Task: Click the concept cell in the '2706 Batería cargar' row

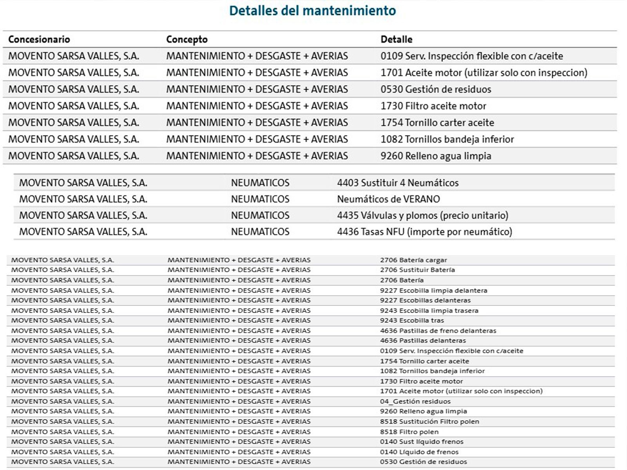Action: 239,260
